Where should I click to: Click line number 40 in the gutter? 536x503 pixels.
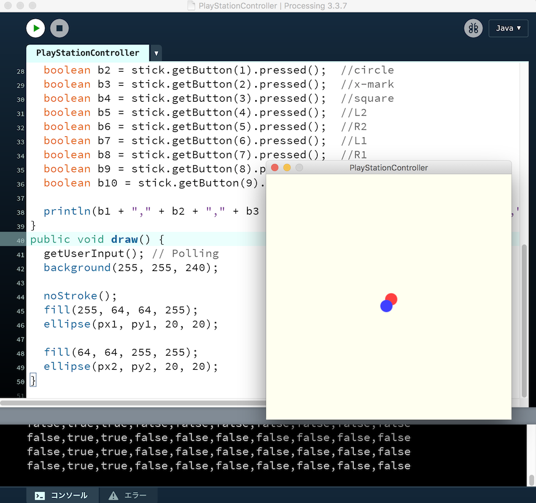coord(20,240)
